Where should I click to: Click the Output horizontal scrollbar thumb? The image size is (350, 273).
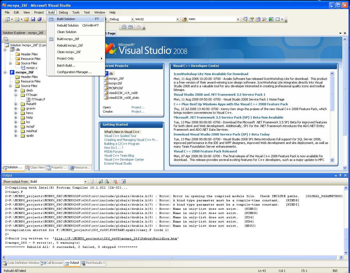point(171,257)
